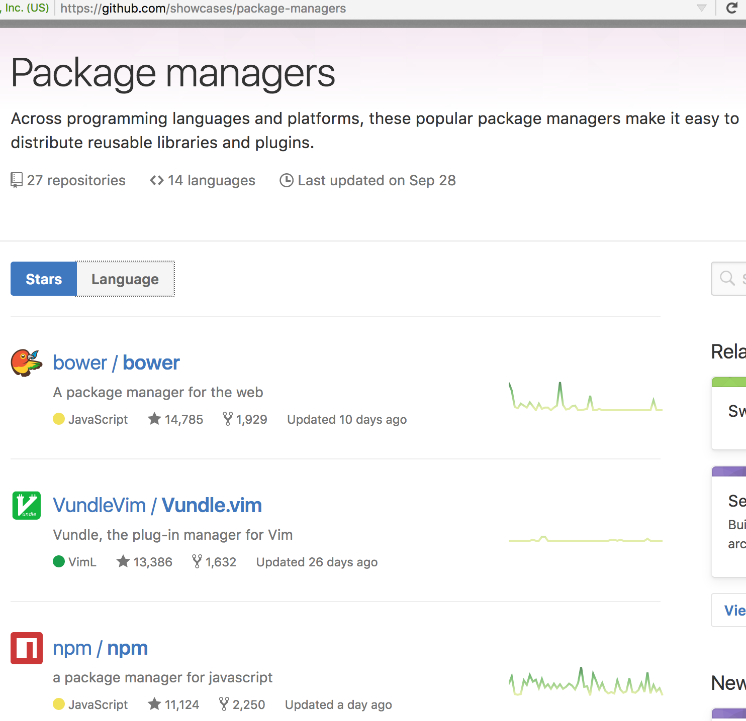
Task: Click Vundle.vim fork count 1,632
Action: pyautogui.click(x=221, y=562)
